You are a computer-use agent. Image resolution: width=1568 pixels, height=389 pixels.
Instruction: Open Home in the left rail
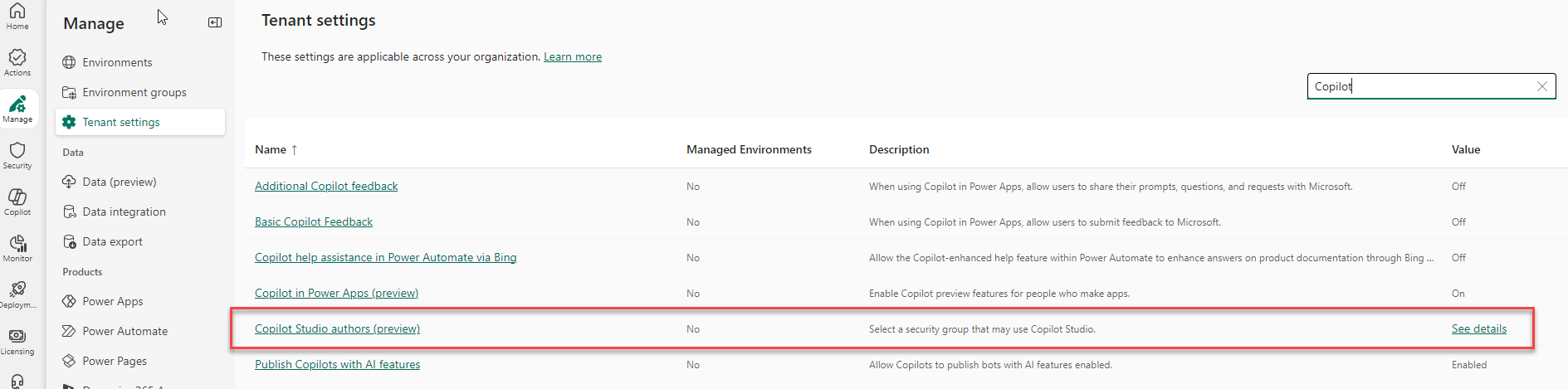coord(17,17)
